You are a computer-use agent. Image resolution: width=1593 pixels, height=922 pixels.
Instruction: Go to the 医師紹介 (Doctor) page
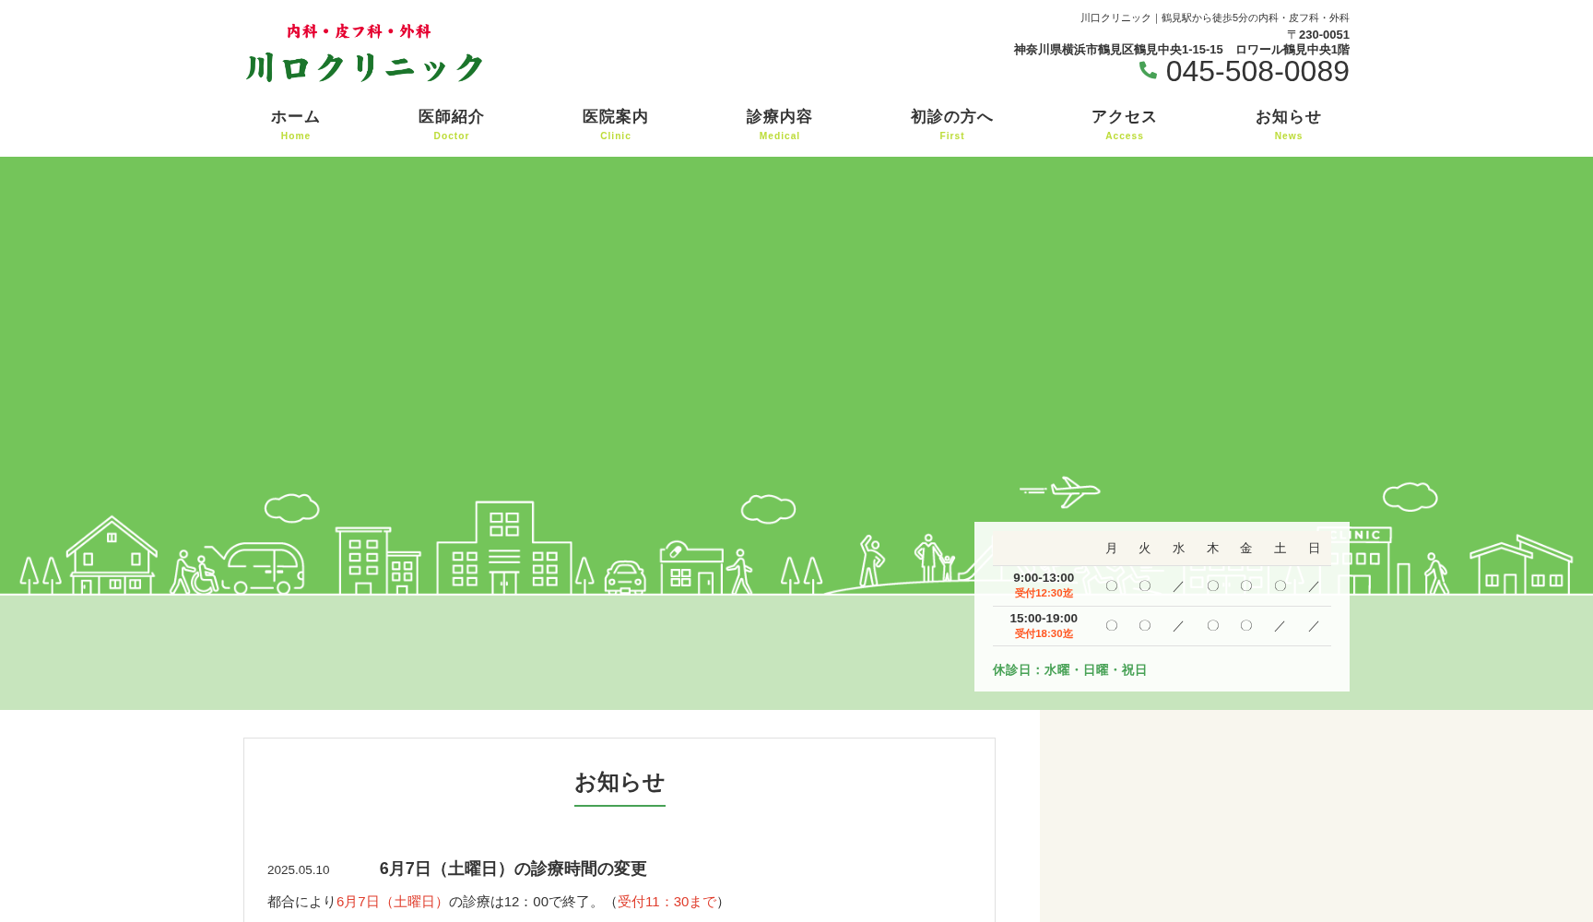click(x=451, y=124)
